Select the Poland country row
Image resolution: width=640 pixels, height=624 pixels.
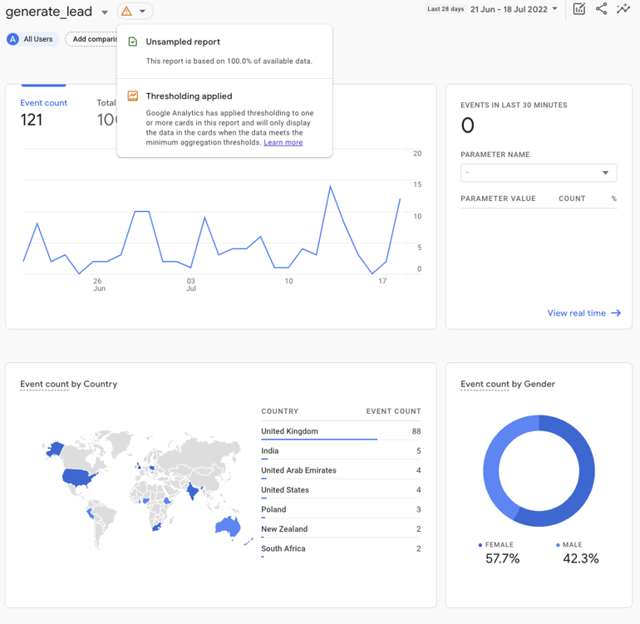point(341,509)
